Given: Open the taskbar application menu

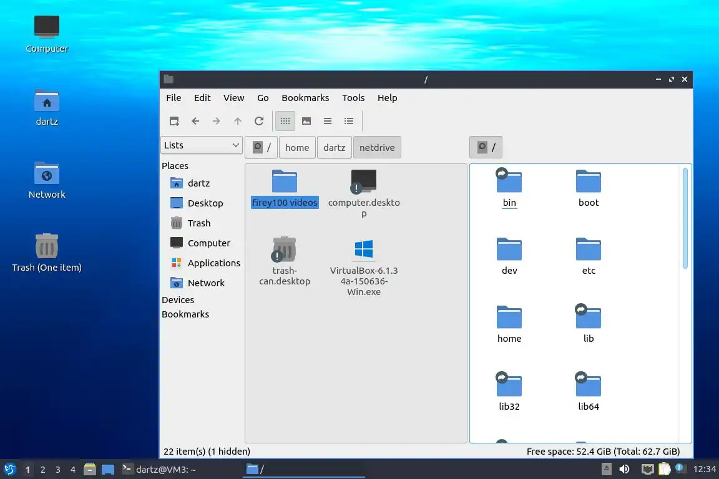Looking at the screenshot, I should (x=9, y=469).
